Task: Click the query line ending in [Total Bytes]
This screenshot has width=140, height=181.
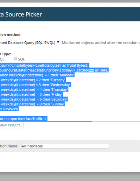Action: pos(44,65)
